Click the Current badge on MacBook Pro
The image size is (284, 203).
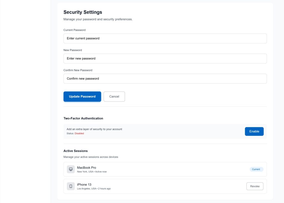[256, 169]
